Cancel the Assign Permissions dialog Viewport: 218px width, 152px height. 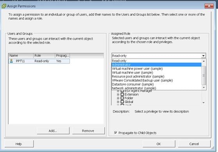coord(194,144)
